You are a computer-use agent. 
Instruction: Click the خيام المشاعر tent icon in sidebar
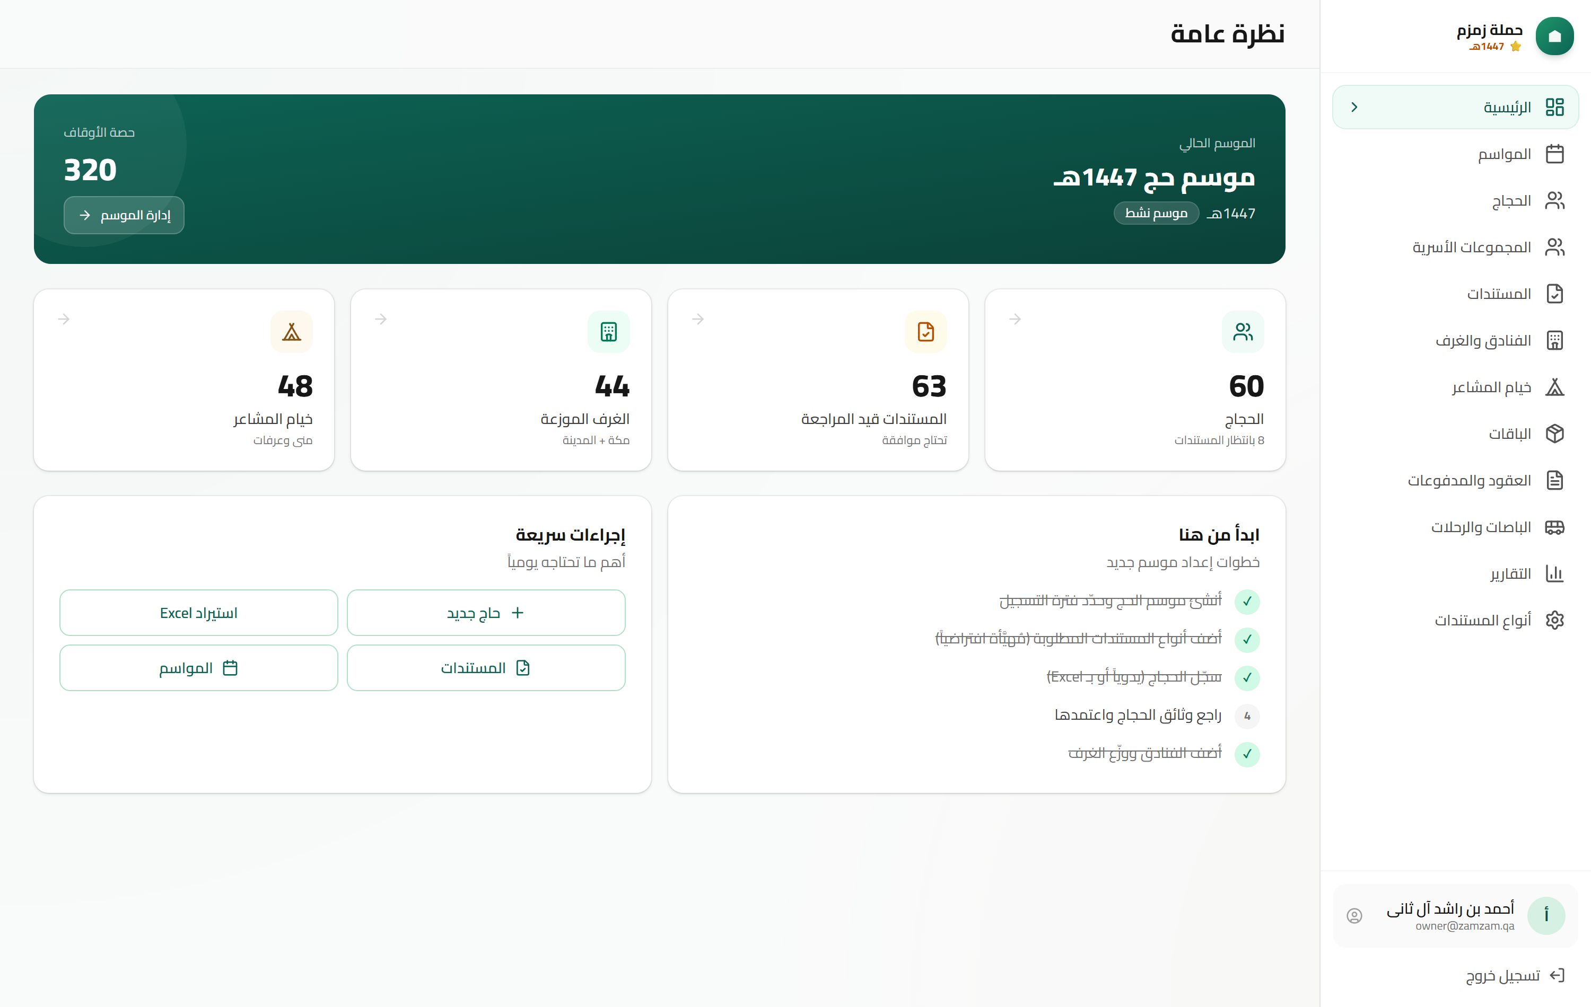[1554, 387]
